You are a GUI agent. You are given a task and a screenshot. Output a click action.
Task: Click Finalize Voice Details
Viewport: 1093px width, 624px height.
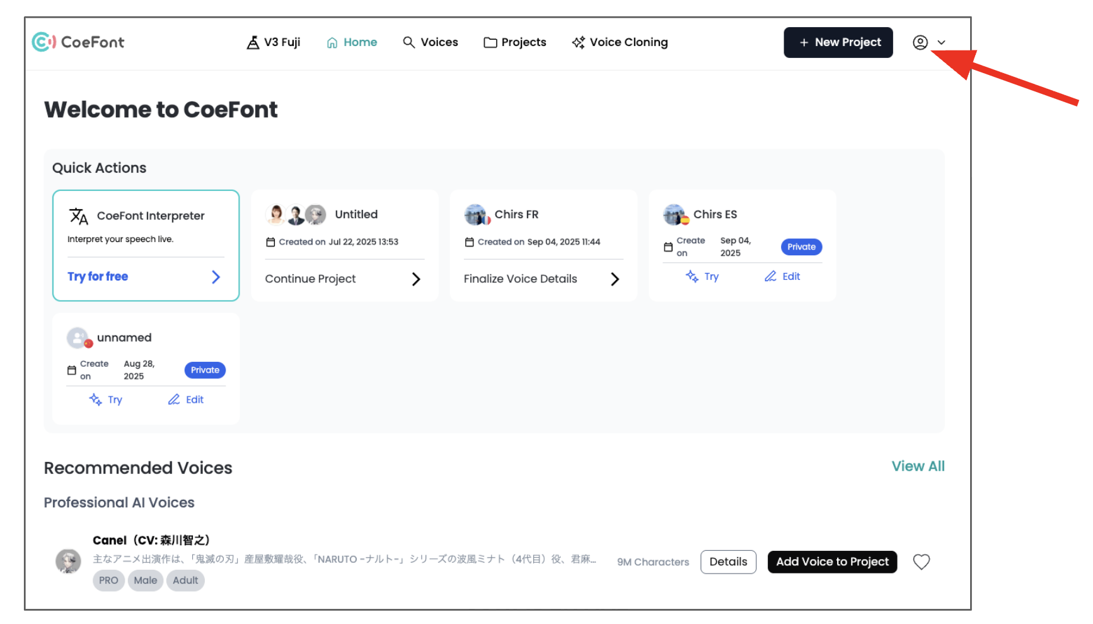pyautogui.click(x=521, y=279)
